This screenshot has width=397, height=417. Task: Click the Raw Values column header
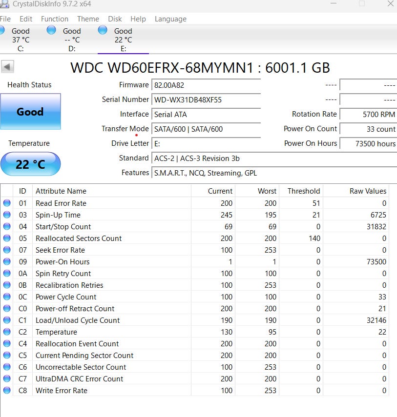tap(356, 191)
